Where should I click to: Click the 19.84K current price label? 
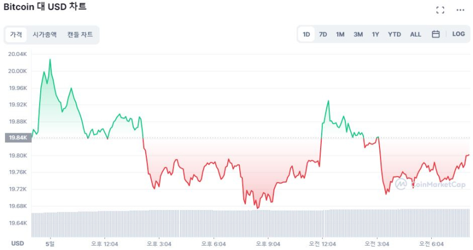18,138
